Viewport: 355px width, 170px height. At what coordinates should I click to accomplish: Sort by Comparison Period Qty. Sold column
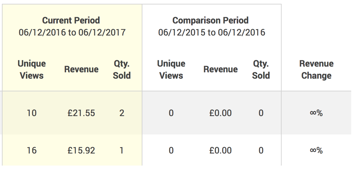(261, 69)
